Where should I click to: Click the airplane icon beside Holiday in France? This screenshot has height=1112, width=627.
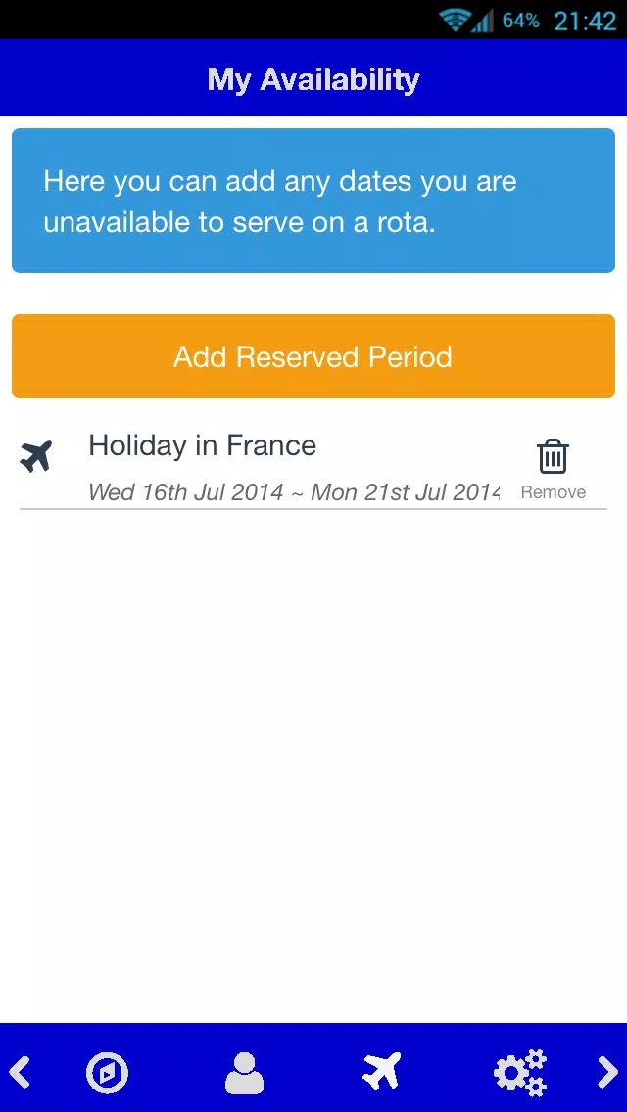(x=35, y=457)
